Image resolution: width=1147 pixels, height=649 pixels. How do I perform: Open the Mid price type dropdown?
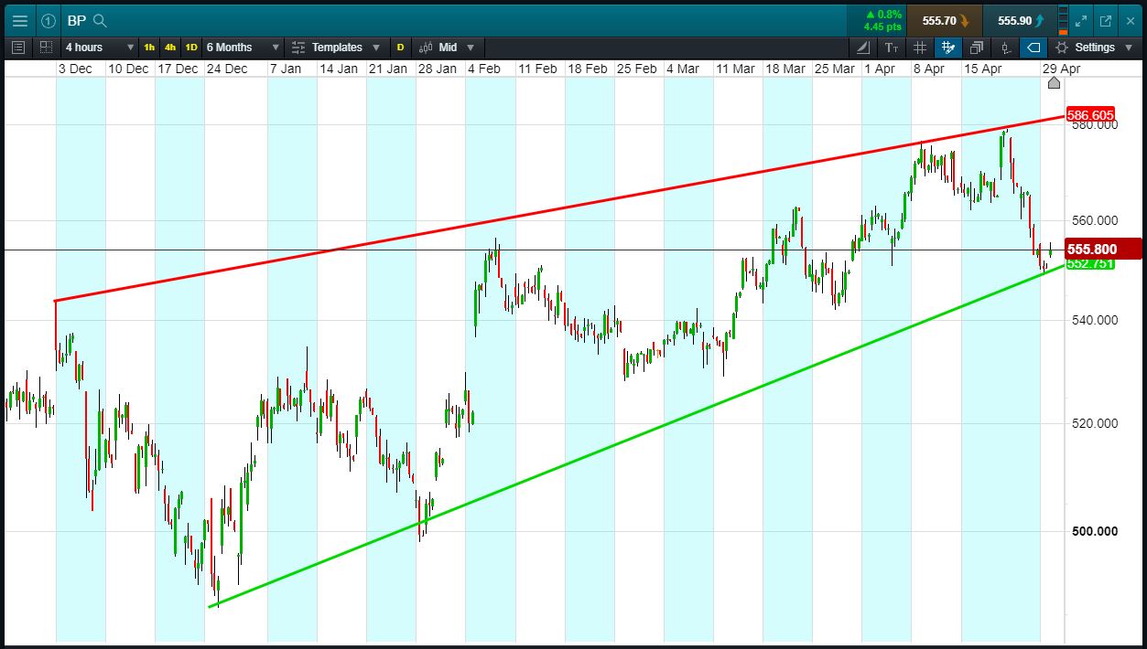(x=457, y=48)
